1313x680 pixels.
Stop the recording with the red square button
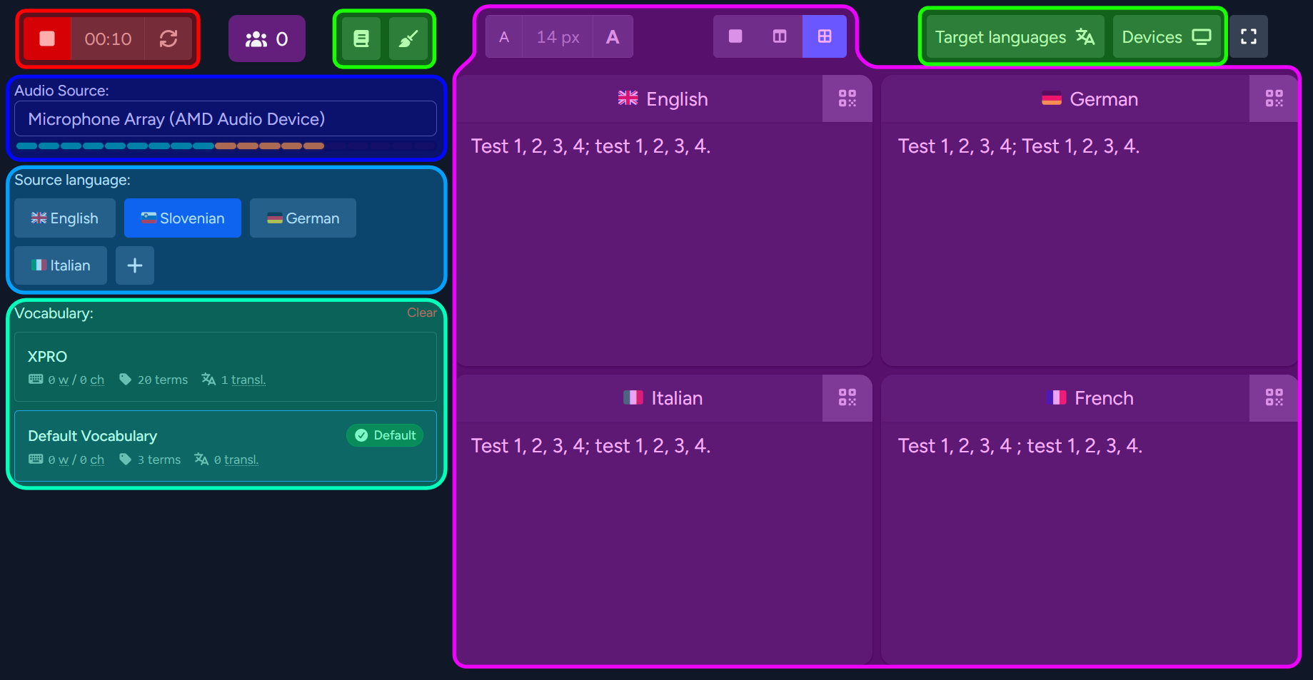(x=47, y=39)
